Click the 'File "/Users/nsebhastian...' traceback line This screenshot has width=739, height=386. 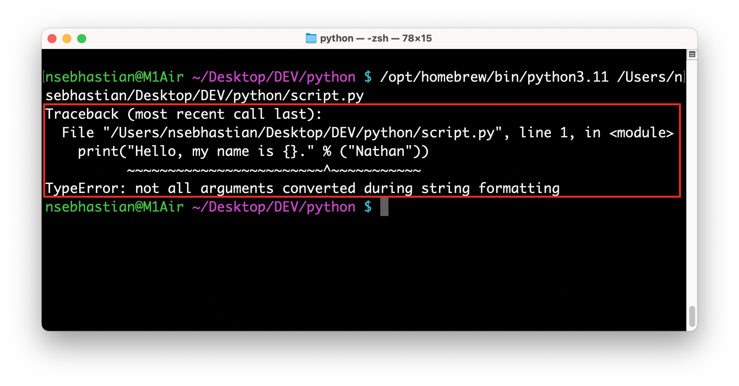point(368,133)
